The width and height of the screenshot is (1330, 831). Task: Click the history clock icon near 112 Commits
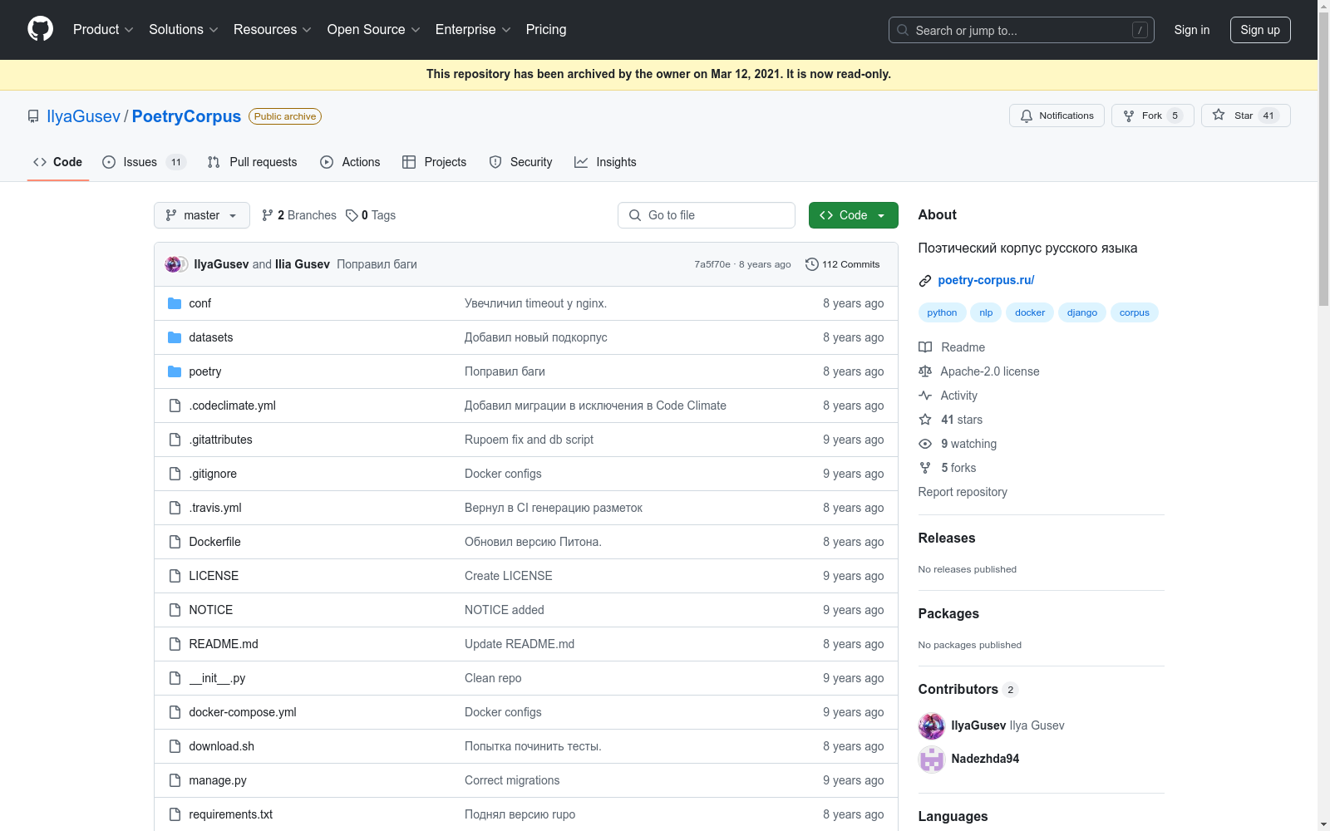(x=812, y=264)
